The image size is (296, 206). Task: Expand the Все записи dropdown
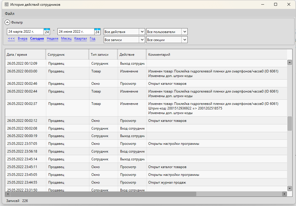142,40
